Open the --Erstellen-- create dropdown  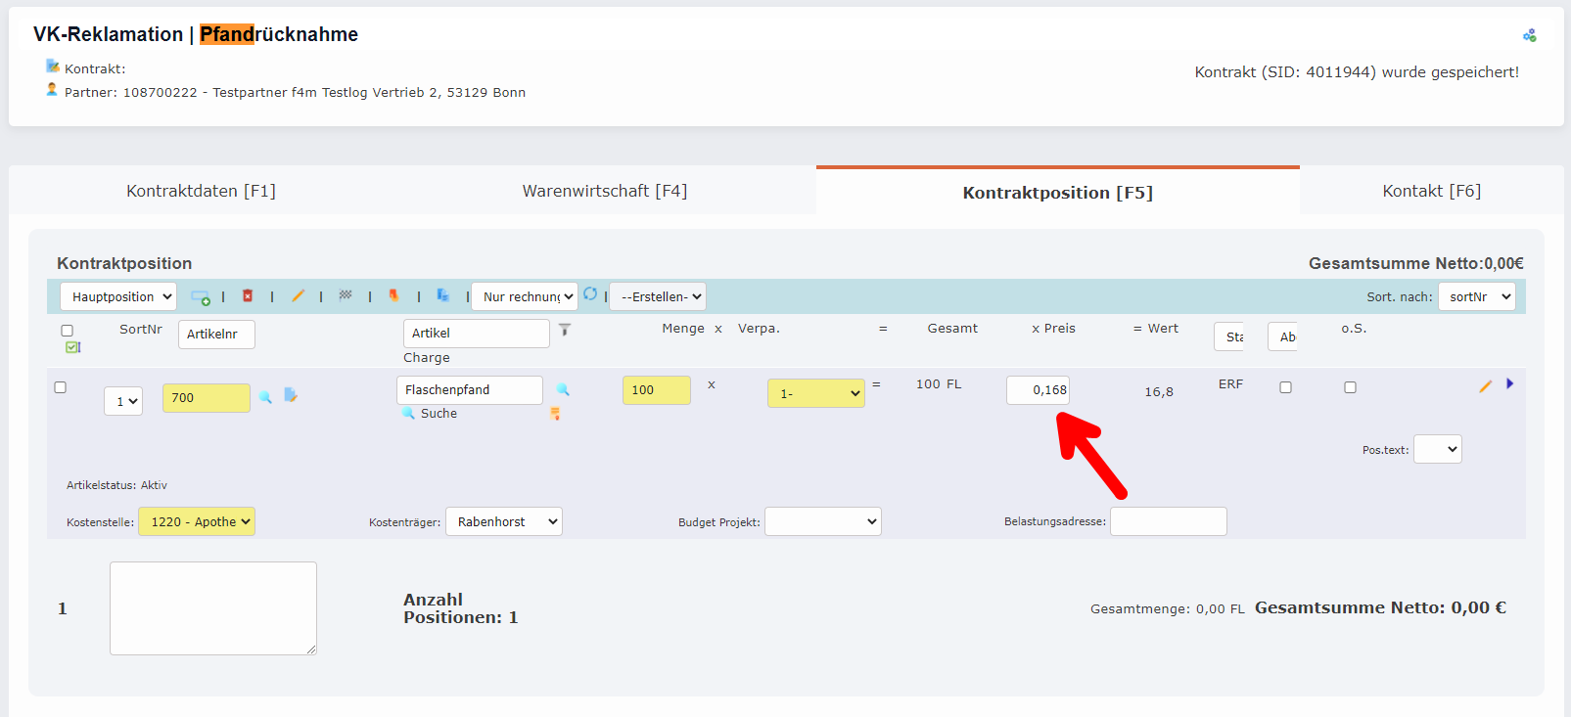click(x=658, y=296)
